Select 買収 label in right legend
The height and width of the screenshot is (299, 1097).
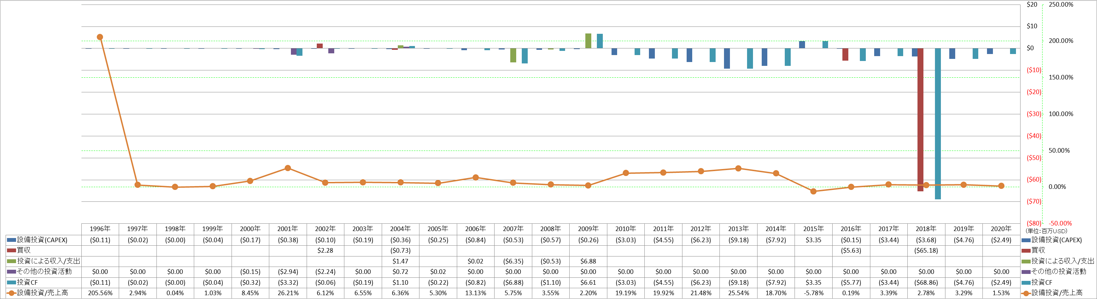click(x=1038, y=251)
